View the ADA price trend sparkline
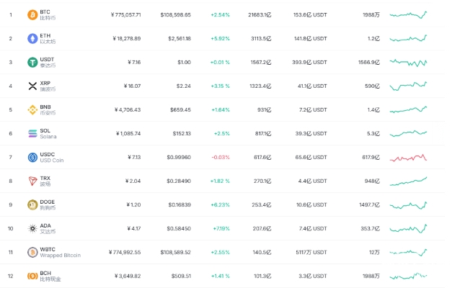 pos(408,228)
